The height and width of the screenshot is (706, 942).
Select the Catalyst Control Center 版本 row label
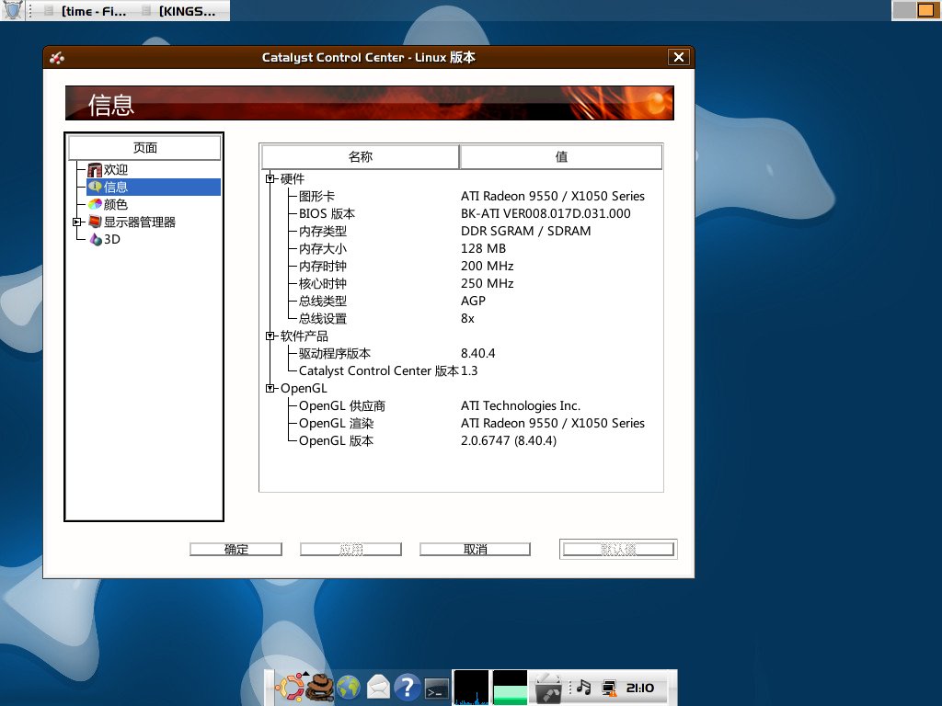click(x=378, y=371)
